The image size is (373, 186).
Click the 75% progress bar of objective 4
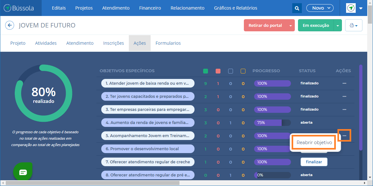click(272, 123)
